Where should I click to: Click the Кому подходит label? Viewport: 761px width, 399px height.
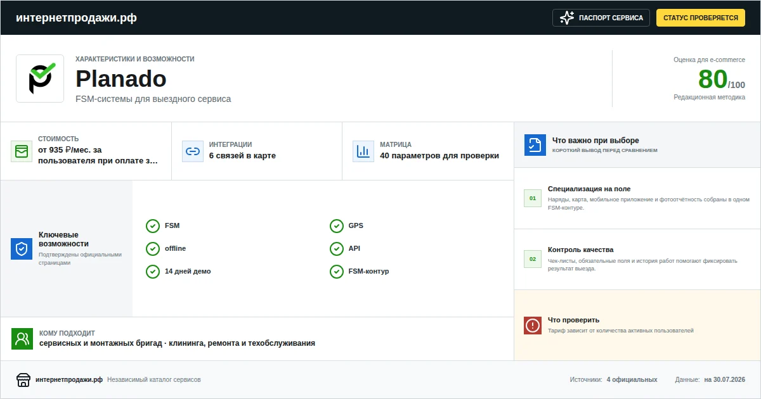point(67,333)
